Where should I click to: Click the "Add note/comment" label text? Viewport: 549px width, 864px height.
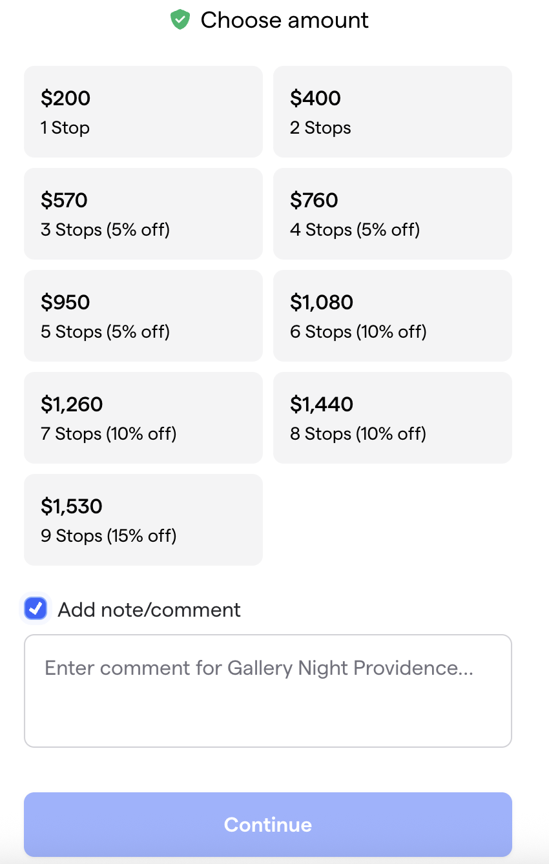[149, 610]
